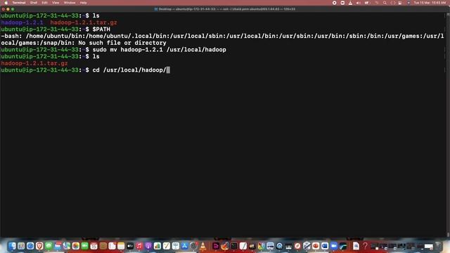Click the 'cd /usr/local/hadoop/' command line
The width and height of the screenshot is (450, 253).
(129, 70)
